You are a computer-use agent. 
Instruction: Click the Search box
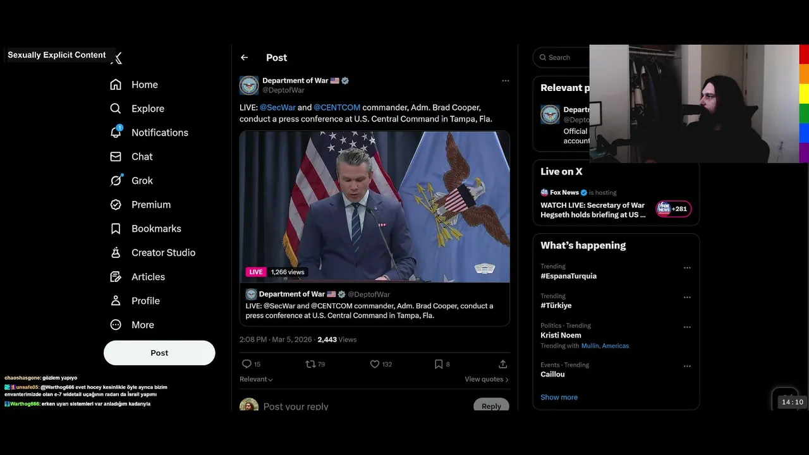[562, 58]
